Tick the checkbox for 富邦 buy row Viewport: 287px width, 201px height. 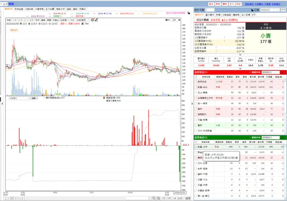point(196,125)
